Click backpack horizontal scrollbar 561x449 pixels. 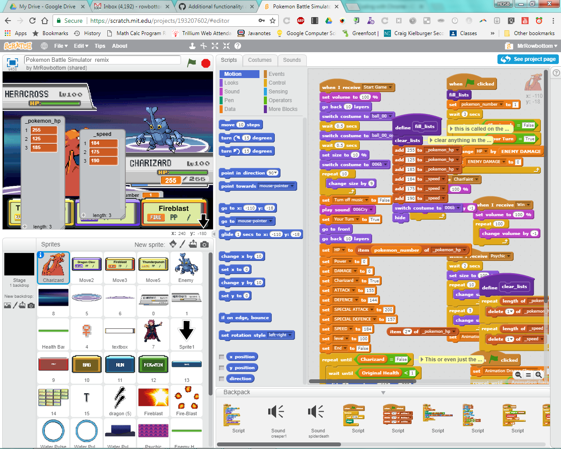[279, 445]
